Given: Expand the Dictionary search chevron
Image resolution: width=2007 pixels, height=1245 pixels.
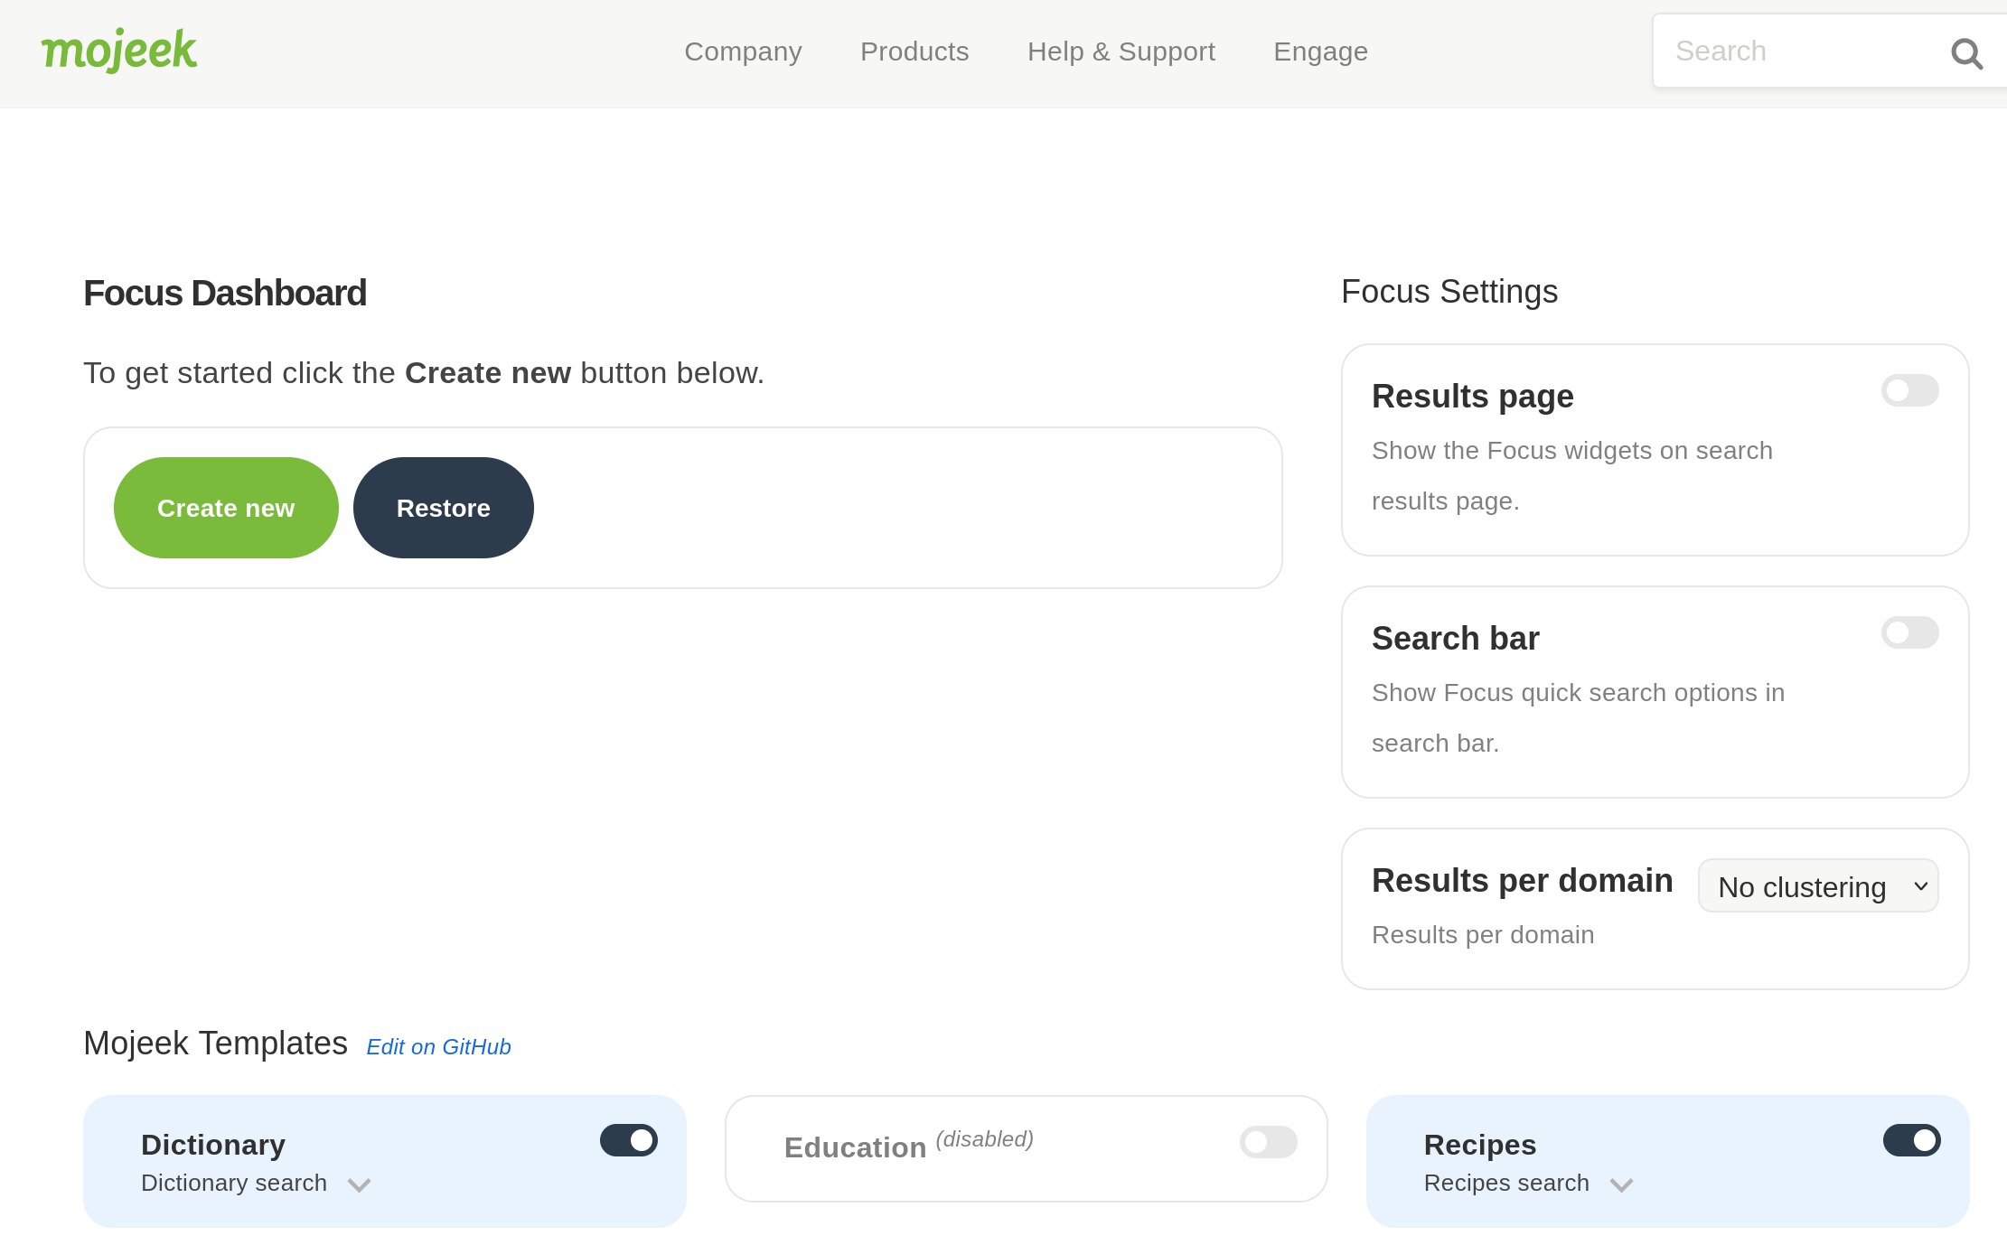Looking at the screenshot, I should 359,1184.
